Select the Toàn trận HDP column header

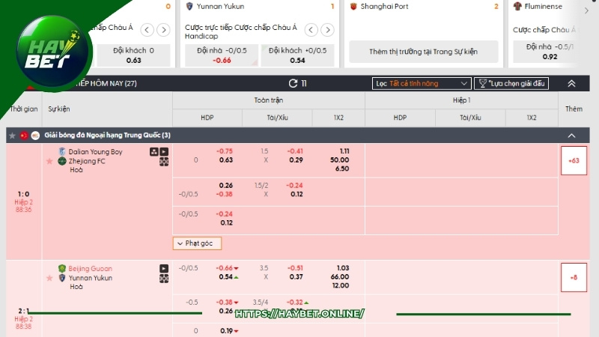(x=207, y=118)
